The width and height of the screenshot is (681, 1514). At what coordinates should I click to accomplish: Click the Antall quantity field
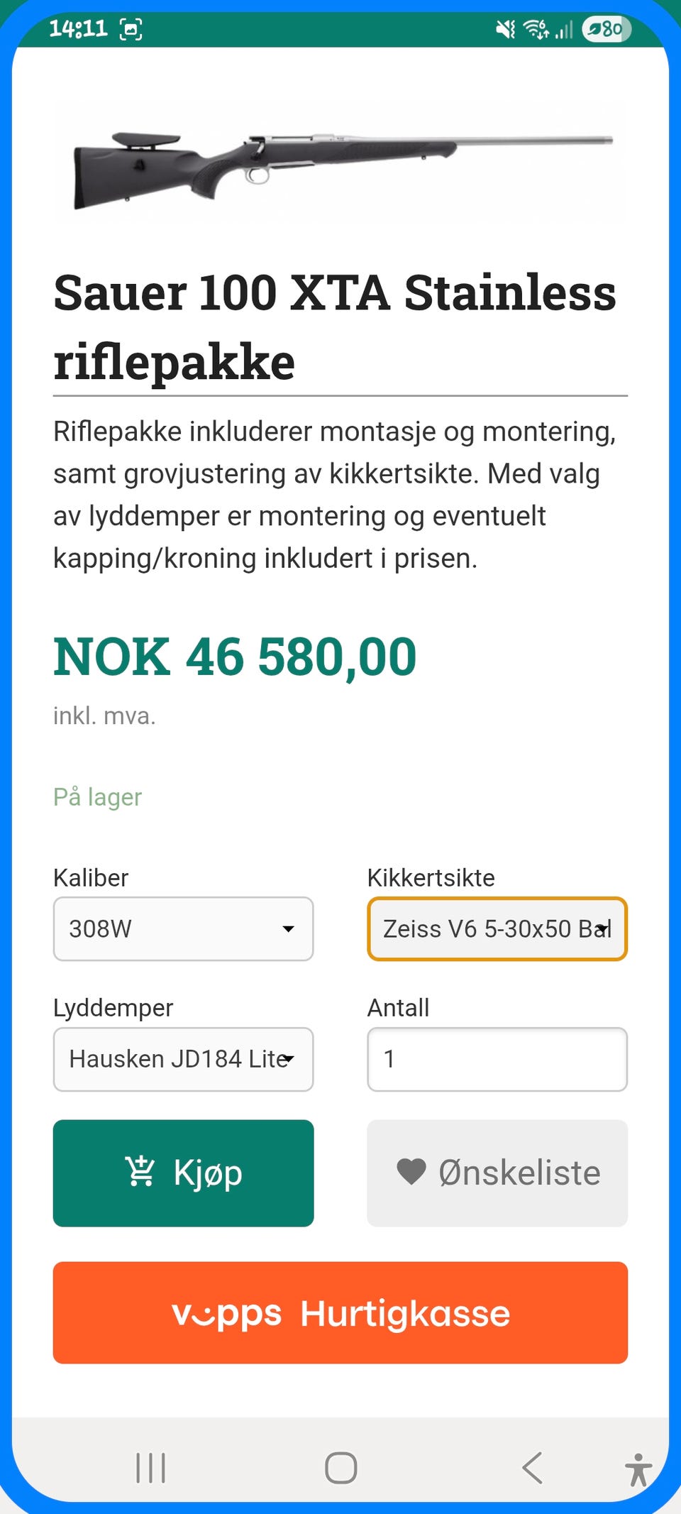(497, 1059)
